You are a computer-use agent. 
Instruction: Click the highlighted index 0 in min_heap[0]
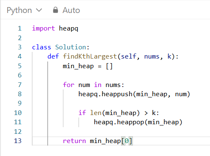coord(127,141)
